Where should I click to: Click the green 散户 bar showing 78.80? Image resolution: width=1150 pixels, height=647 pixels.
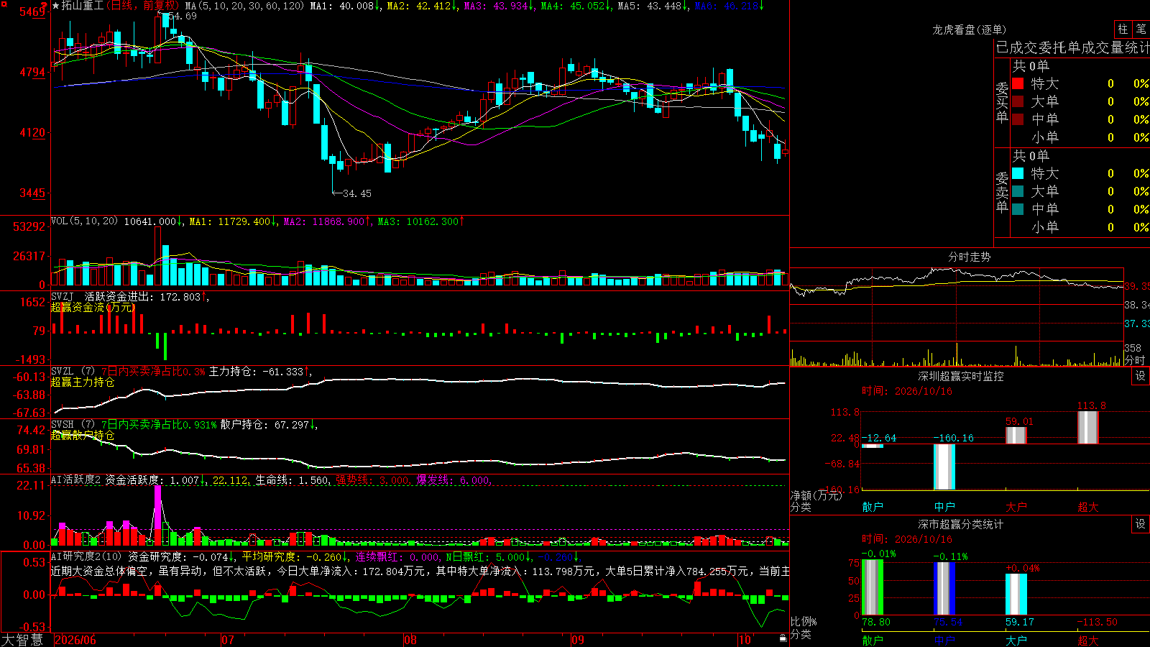(x=873, y=587)
